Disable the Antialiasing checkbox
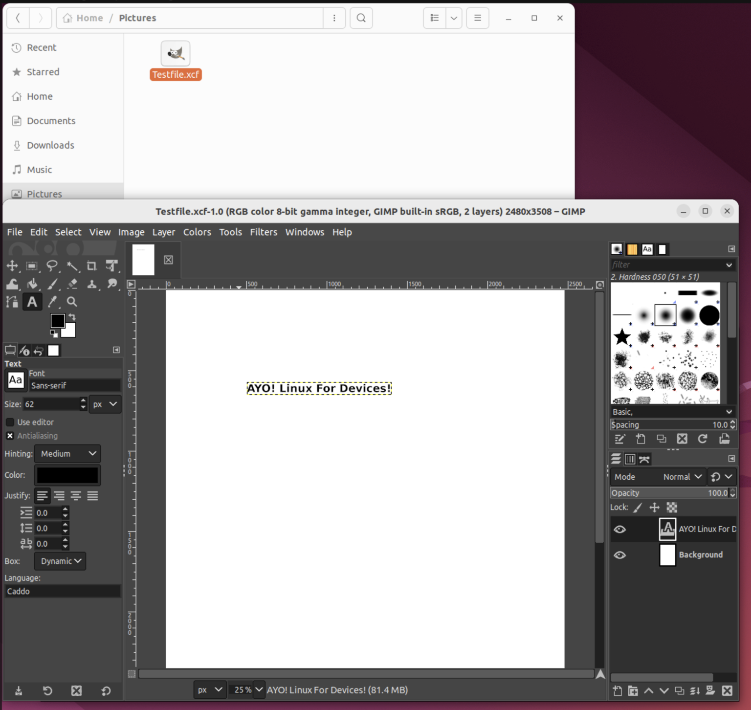 coord(10,436)
